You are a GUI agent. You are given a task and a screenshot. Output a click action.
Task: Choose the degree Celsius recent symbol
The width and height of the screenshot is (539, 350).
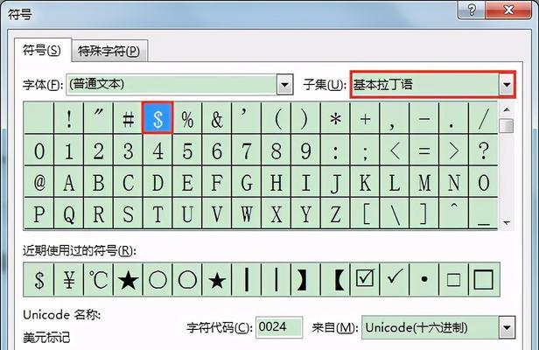pyautogui.click(x=98, y=279)
